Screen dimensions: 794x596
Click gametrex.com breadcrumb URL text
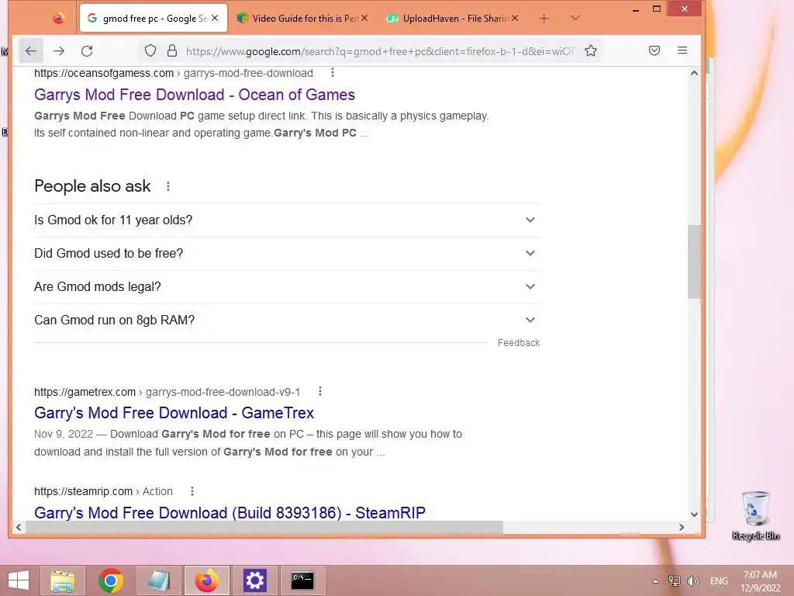[167, 392]
